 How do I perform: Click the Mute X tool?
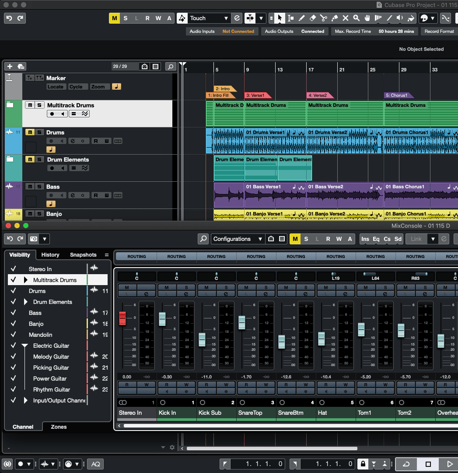(346, 18)
